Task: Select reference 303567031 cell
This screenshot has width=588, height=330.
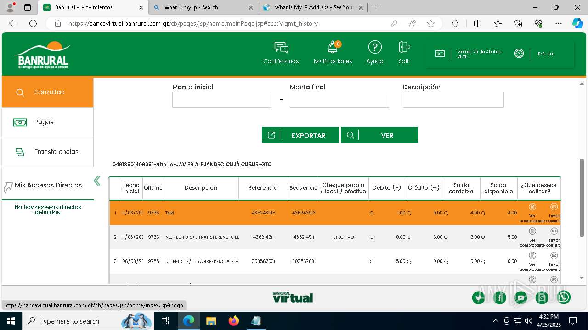Action: coord(264,262)
